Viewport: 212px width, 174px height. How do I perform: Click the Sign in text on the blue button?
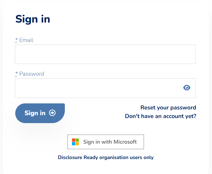pyautogui.click(x=35, y=113)
